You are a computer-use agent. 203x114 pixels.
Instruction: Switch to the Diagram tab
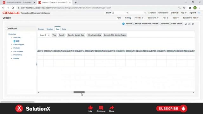click(x=41, y=29)
